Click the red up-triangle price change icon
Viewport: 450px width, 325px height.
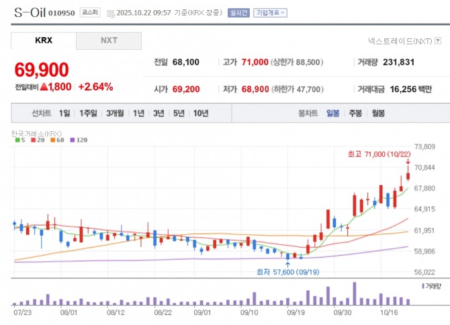point(44,87)
